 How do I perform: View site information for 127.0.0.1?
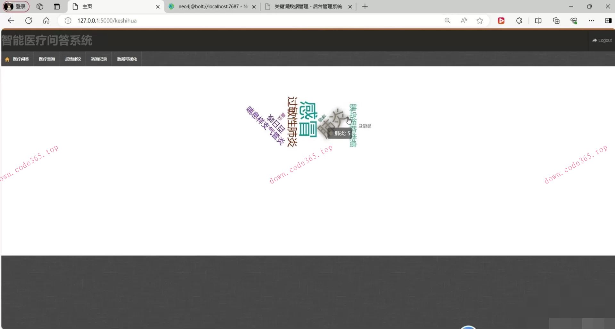pos(68,20)
